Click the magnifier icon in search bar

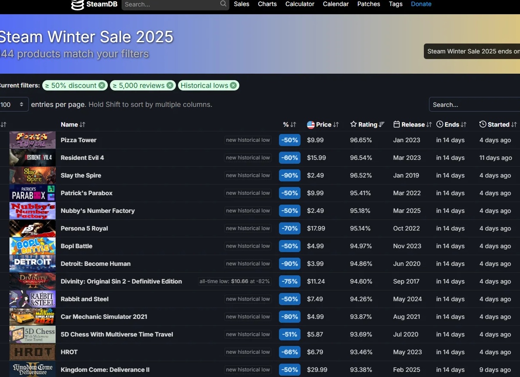pos(223,4)
